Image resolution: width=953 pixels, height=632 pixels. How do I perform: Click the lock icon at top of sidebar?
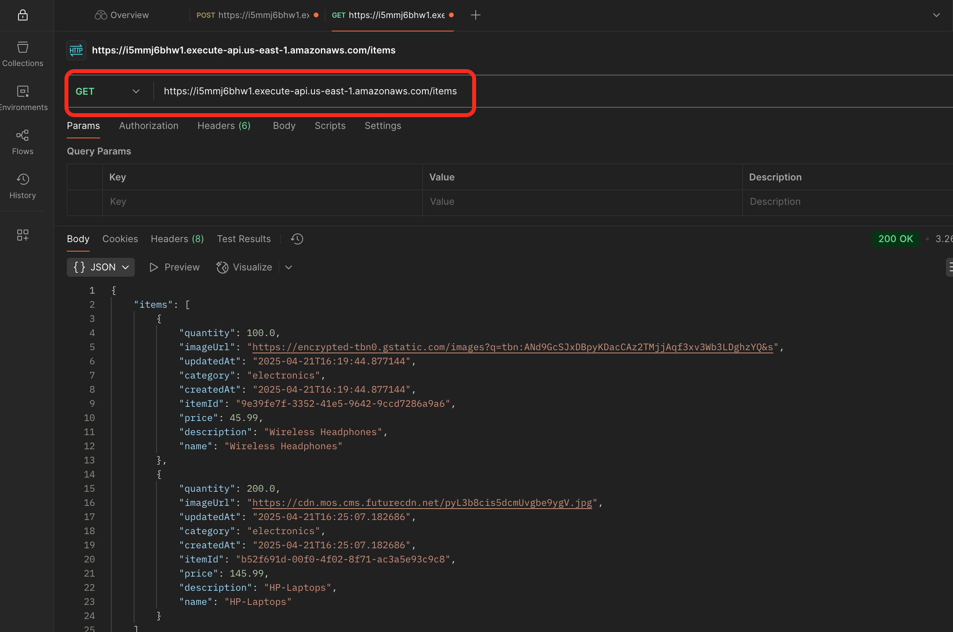pyautogui.click(x=22, y=15)
